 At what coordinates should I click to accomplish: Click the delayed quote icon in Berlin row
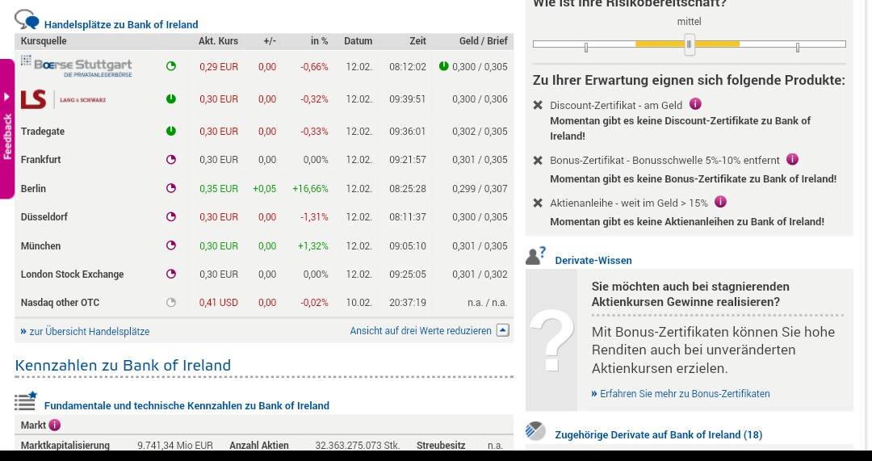tap(170, 188)
